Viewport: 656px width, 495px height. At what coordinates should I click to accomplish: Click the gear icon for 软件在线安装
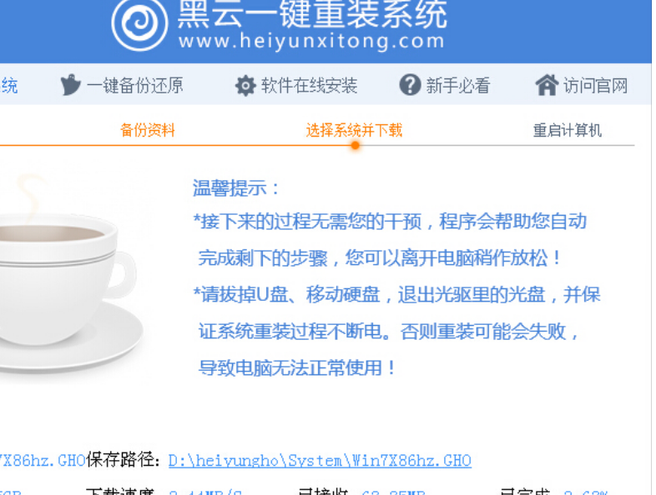pos(245,86)
